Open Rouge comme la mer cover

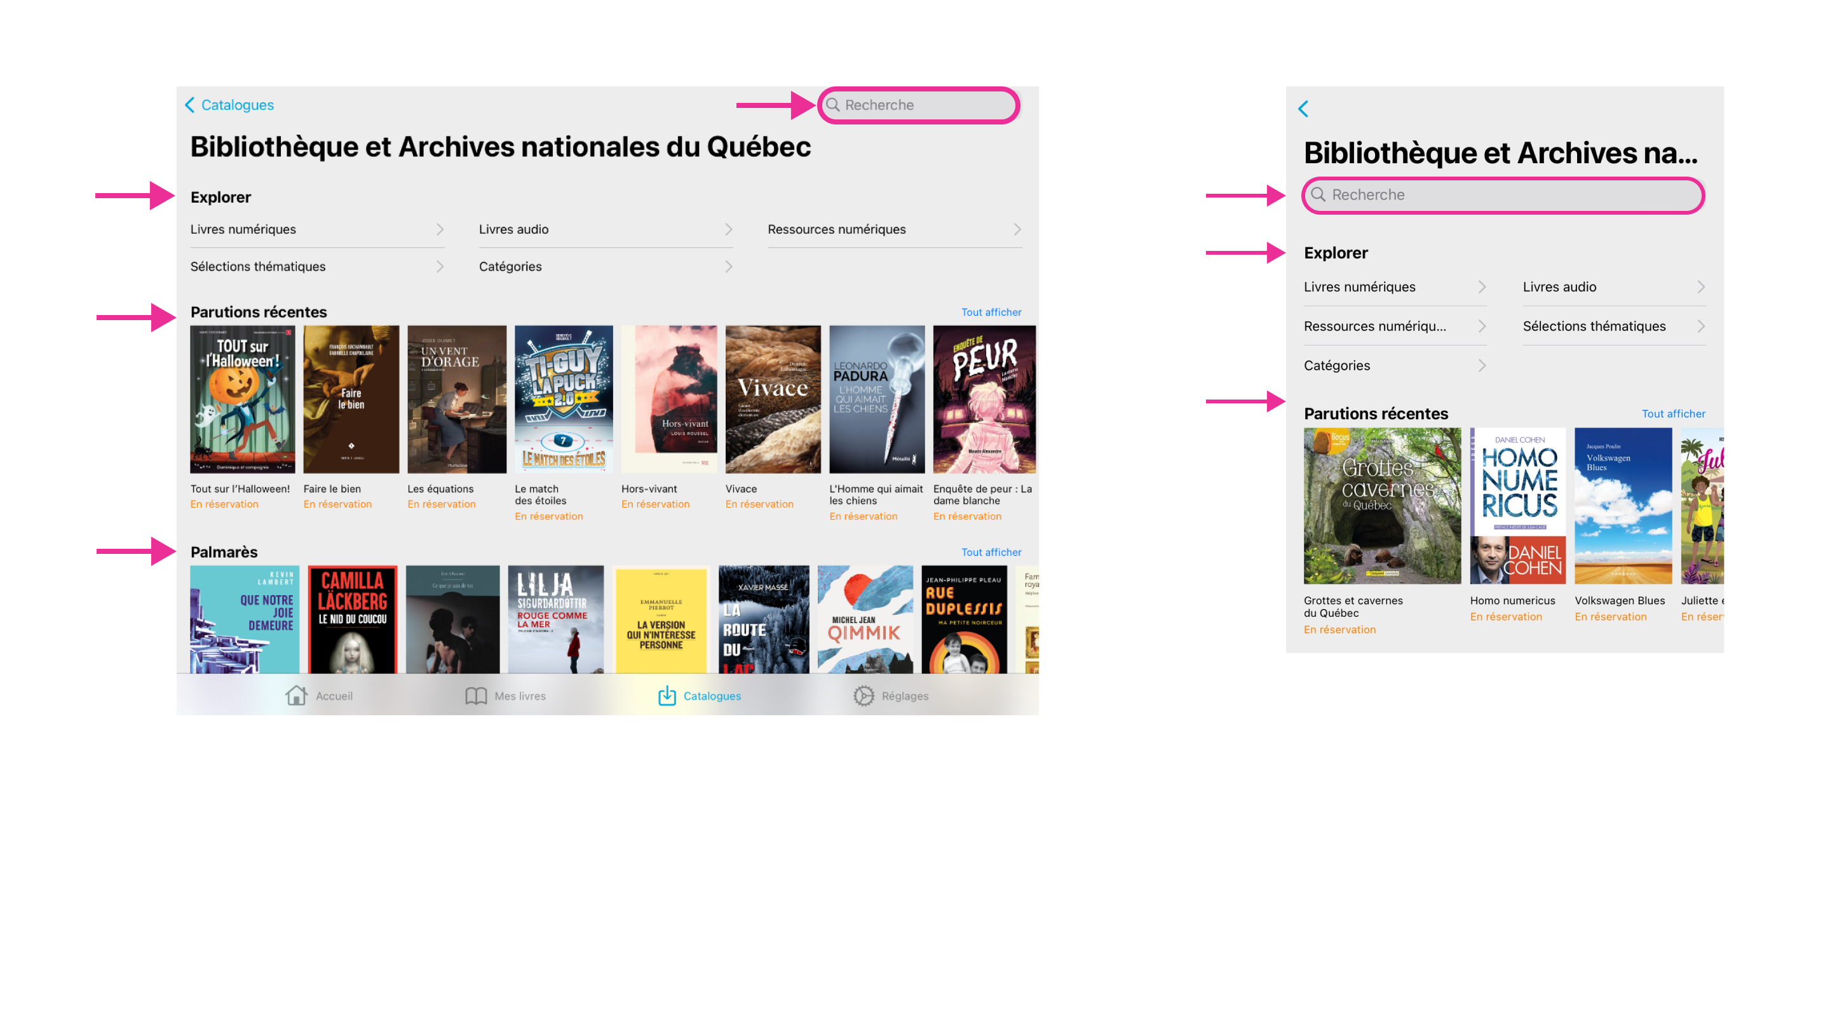click(x=555, y=619)
